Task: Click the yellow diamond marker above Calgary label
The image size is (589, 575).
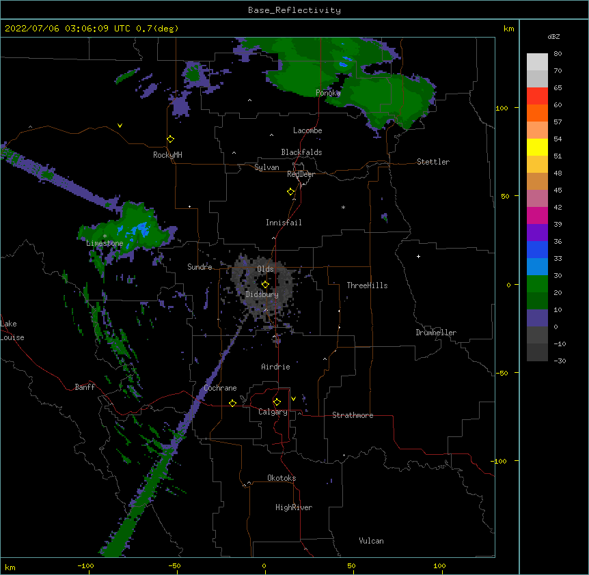Action: (277, 402)
